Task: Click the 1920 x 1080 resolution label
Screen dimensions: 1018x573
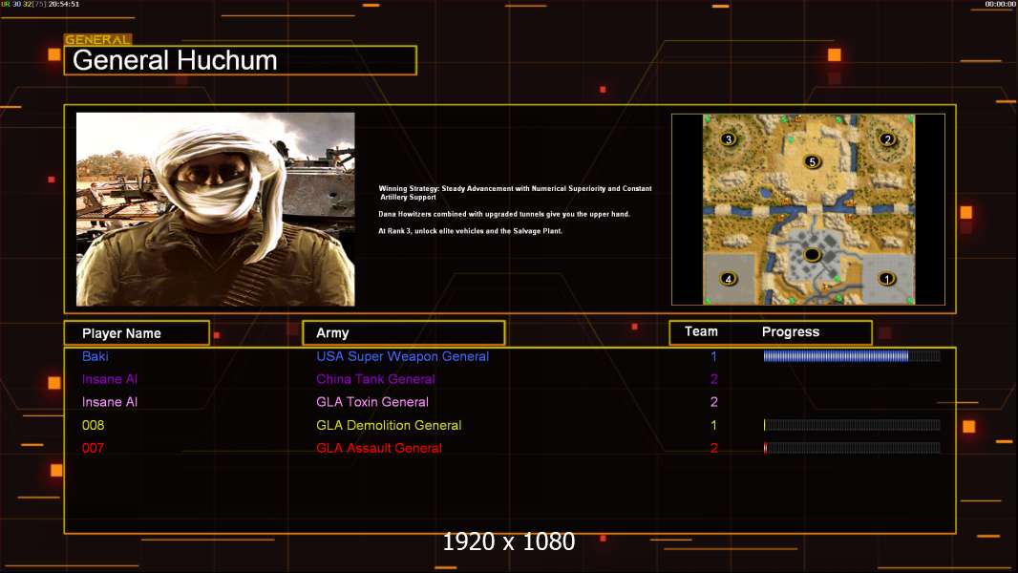Action: [509, 541]
